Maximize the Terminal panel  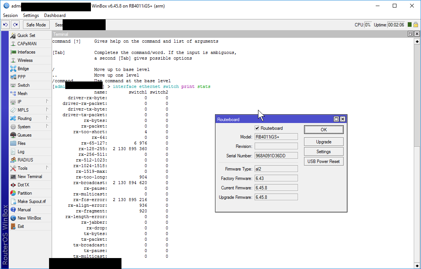coord(410,34)
